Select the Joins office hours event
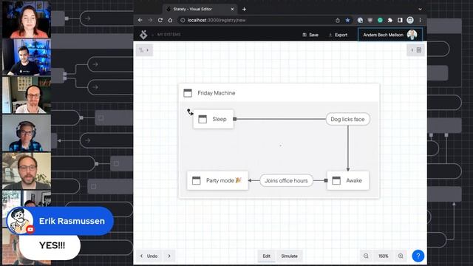 click(x=286, y=180)
